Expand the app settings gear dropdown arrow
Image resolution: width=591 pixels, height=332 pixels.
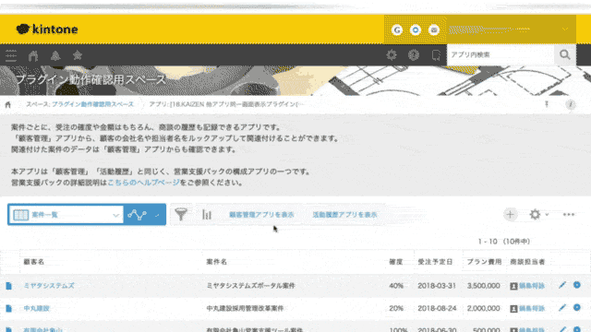[x=547, y=215]
